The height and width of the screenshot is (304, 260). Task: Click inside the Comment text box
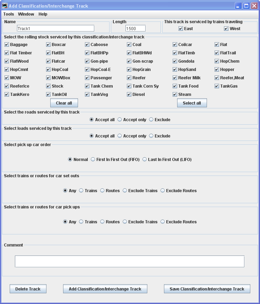(129, 261)
